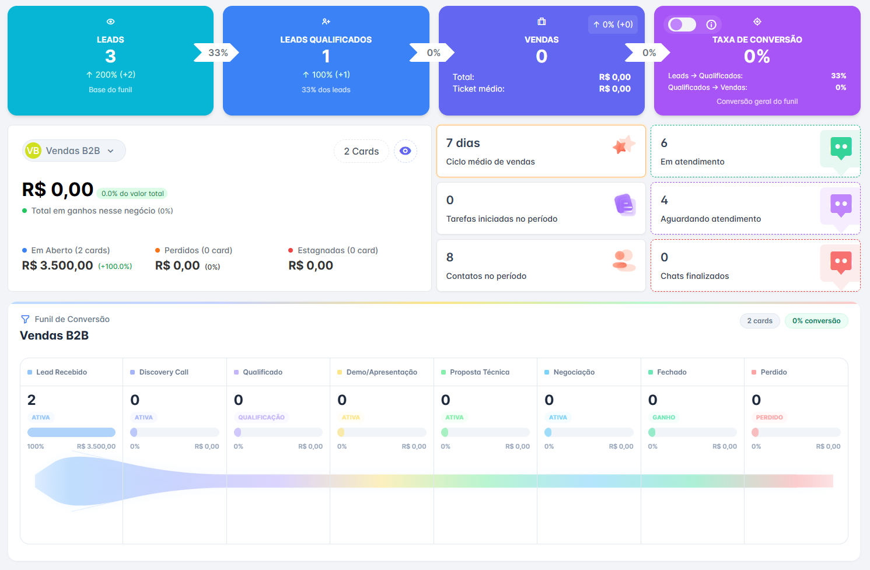The height and width of the screenshot is (570, 870).
Task: Click '↑ 100% (+1)' in Leads Qualificados card
Action: click(x=326, y=75)
